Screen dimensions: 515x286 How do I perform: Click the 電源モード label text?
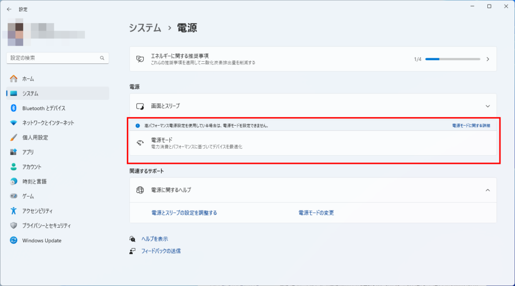pyautogui.click(x=161, y=140)
